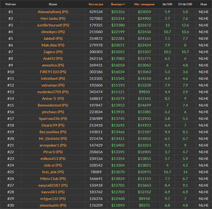Screen dimensions: 212x209
Task: View evolenko2705 (PS) player stats
Action: (53, 92)
